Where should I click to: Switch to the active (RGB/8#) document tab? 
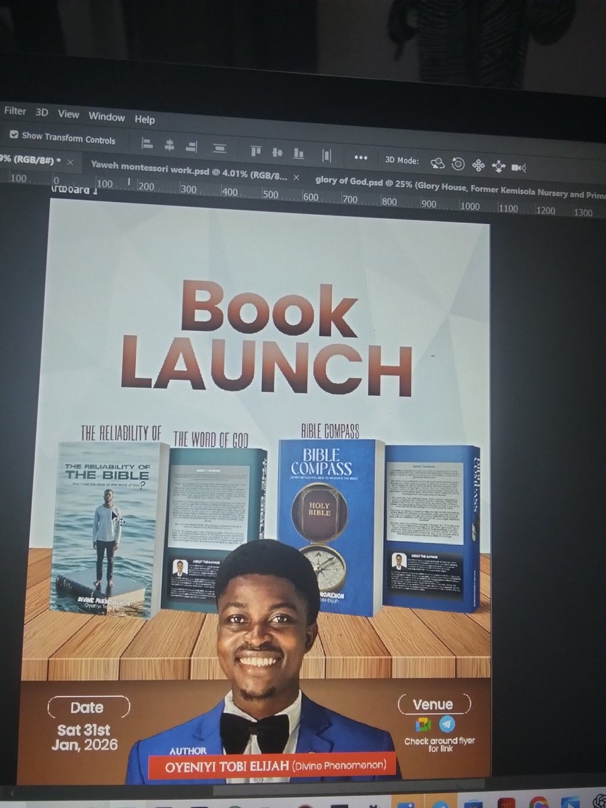29,159
